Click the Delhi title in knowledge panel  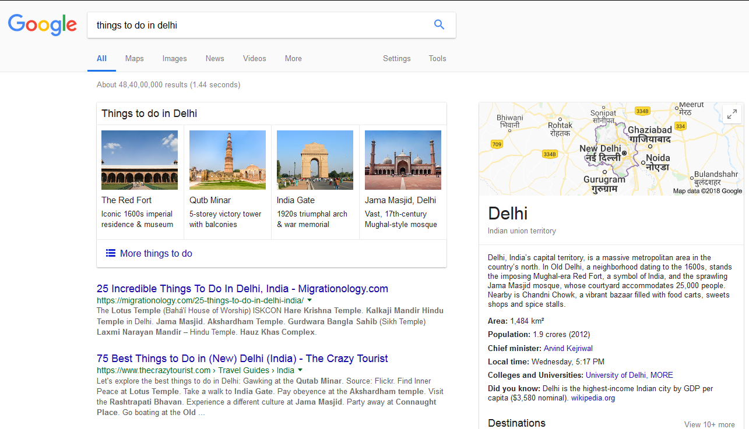click(508, 212)
